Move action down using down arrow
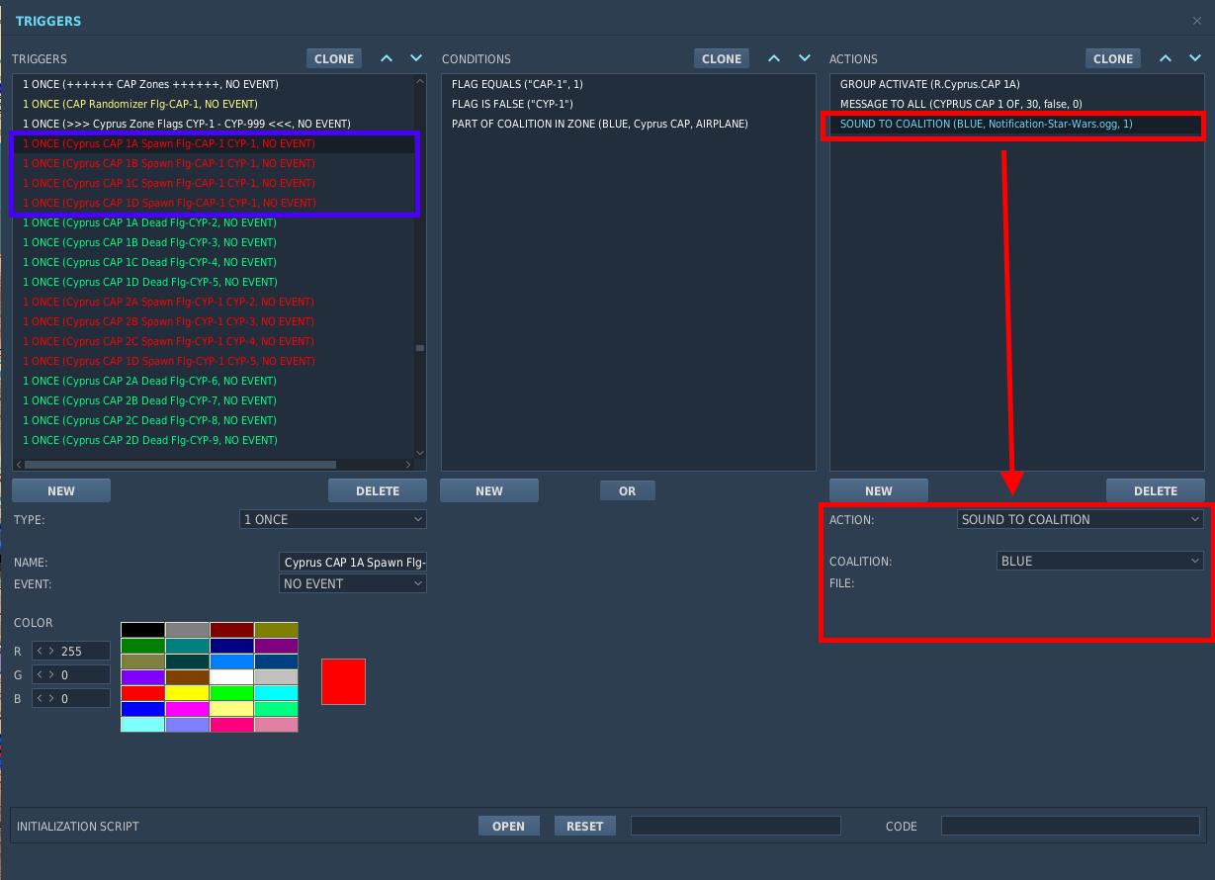 1195,58
